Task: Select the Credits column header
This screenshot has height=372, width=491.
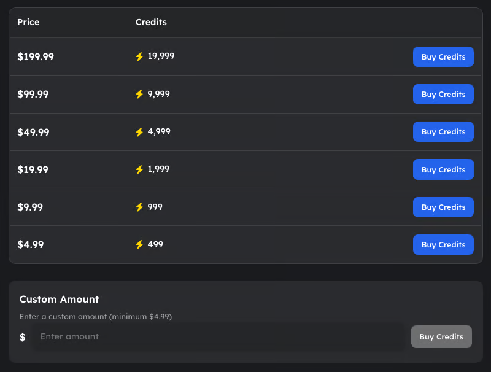Action: tap(151, 22)
